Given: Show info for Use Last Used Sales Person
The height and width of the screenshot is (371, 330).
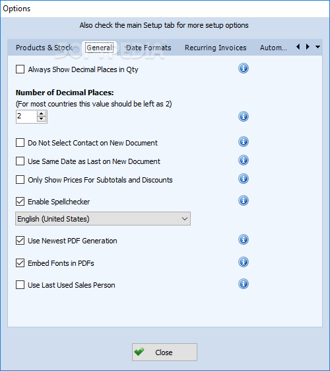Looking at the screenshot, I should (243, 284).
